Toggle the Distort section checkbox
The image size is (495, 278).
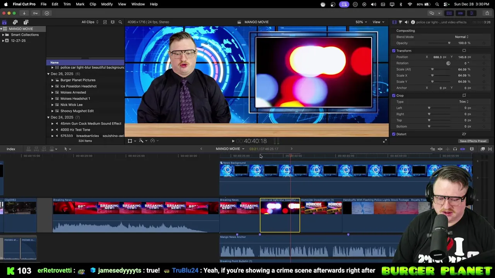(394, 134)
